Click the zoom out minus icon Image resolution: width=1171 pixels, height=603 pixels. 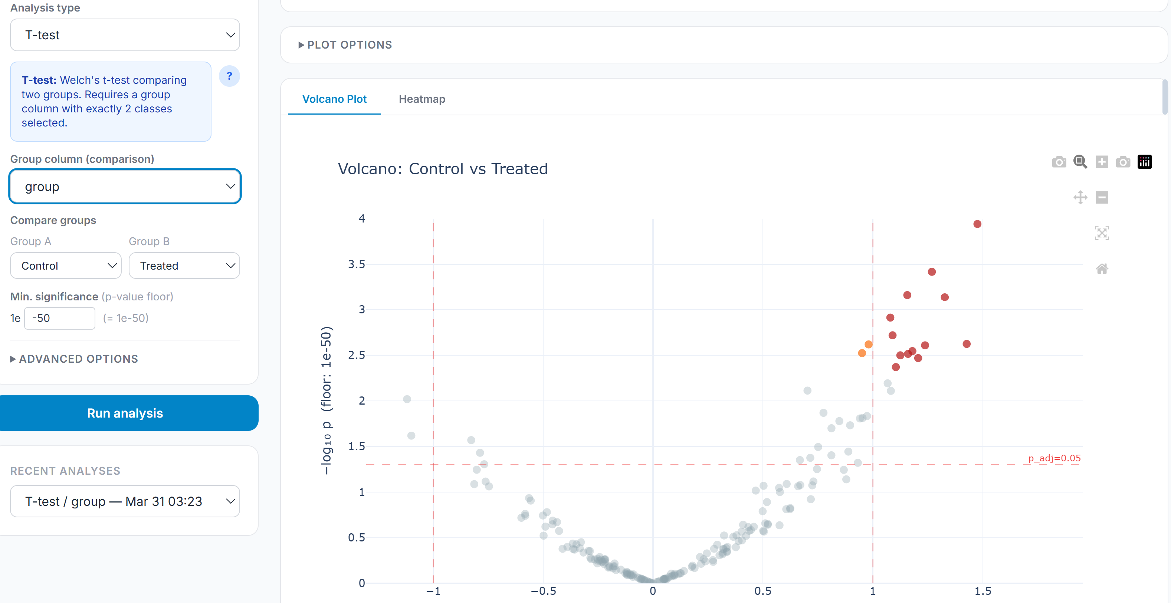click(1102, 197)
